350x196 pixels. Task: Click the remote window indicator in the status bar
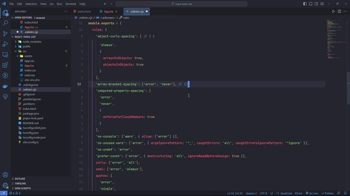(x=4, y=193)
